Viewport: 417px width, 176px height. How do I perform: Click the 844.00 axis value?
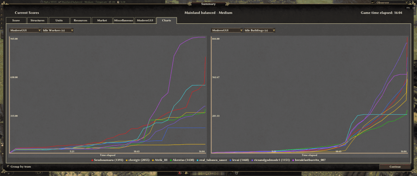tap(216, 39)
